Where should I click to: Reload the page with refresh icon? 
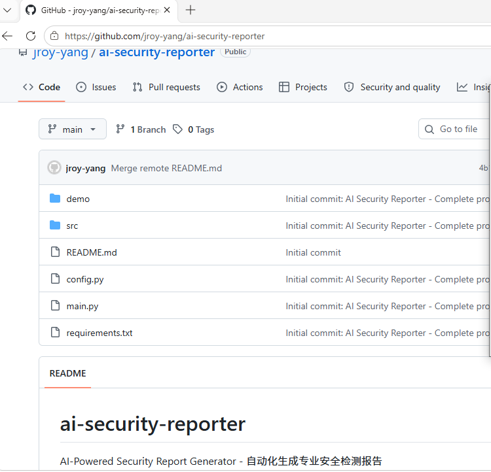31,36
